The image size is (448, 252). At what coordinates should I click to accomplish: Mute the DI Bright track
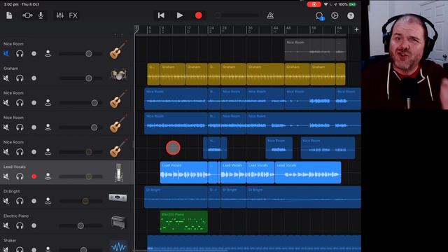(x=6, y=201)
